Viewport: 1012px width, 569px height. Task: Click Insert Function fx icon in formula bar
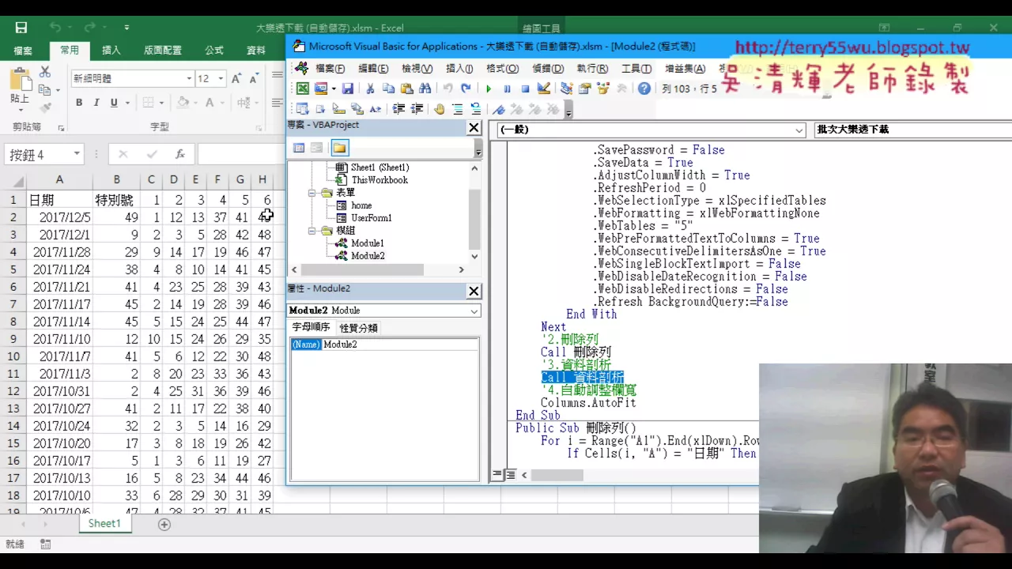180,154
